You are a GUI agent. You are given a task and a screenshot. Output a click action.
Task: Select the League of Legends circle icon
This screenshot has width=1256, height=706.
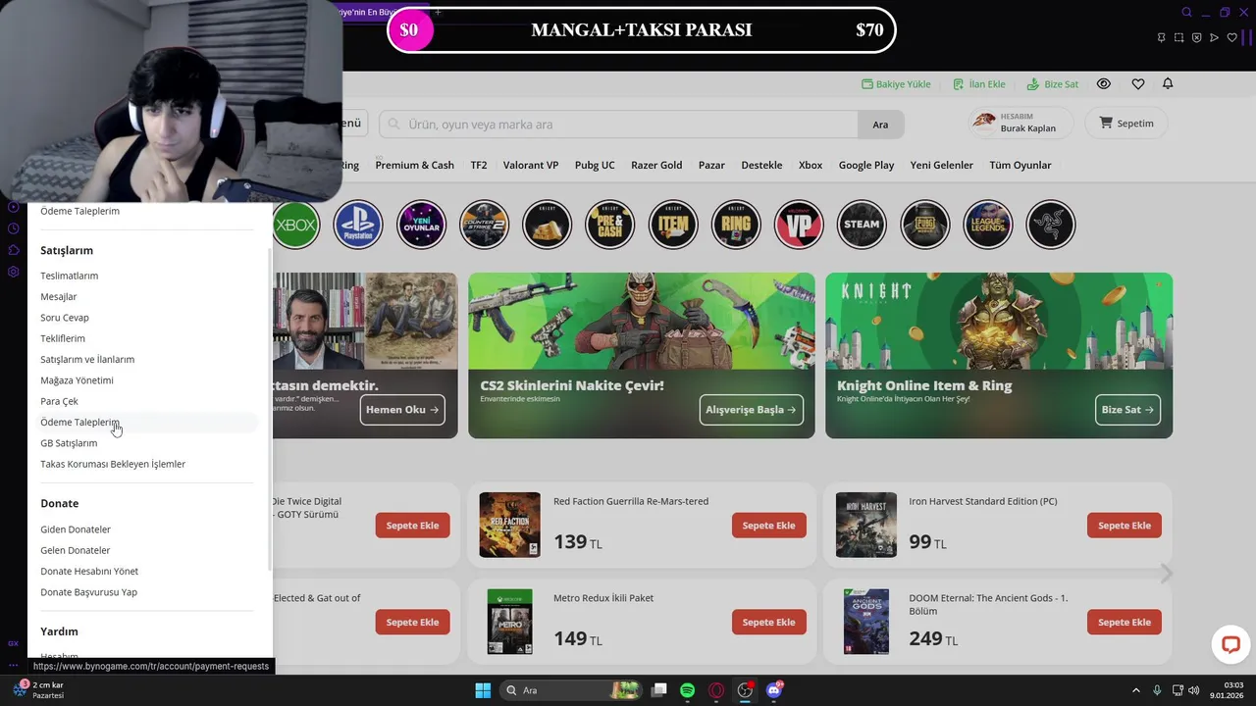point(987,225)
